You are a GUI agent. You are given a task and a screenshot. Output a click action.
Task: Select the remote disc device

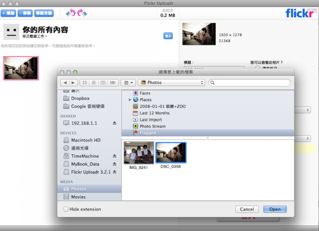(x=90, y=148)
